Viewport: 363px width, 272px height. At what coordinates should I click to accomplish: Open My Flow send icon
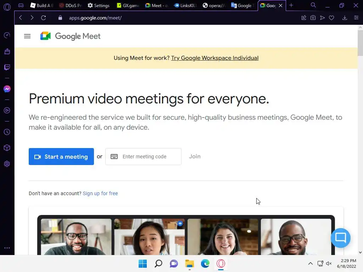point(322,18)
